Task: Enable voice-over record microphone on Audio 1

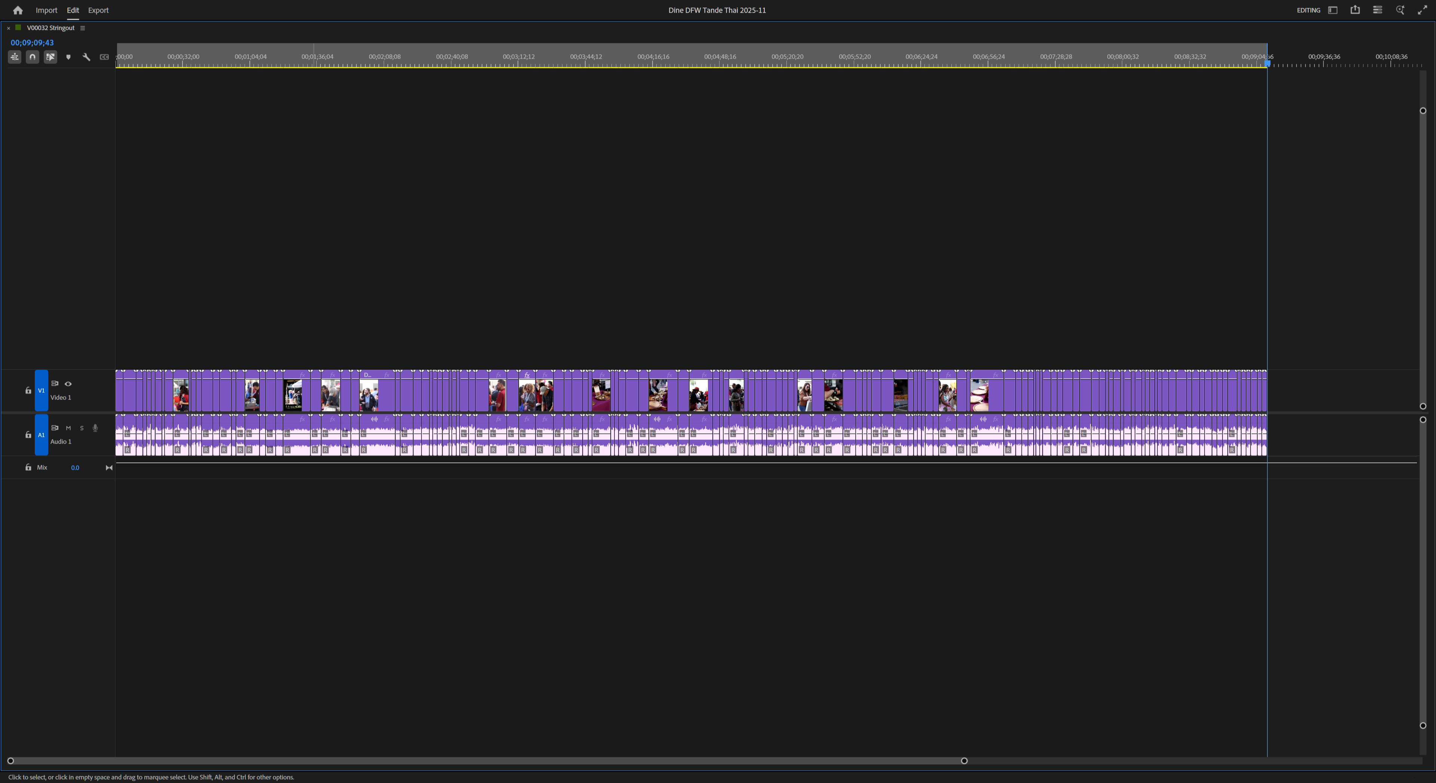Action: coord(95,428)
